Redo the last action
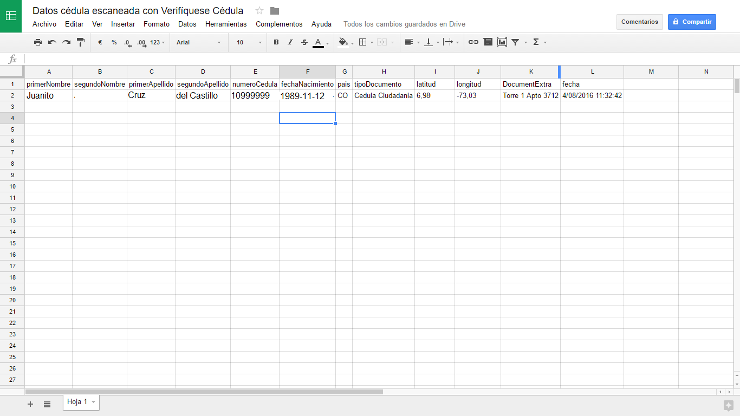Image resolution: width=740 pixels, height=416 pixels. pos(66,42)
